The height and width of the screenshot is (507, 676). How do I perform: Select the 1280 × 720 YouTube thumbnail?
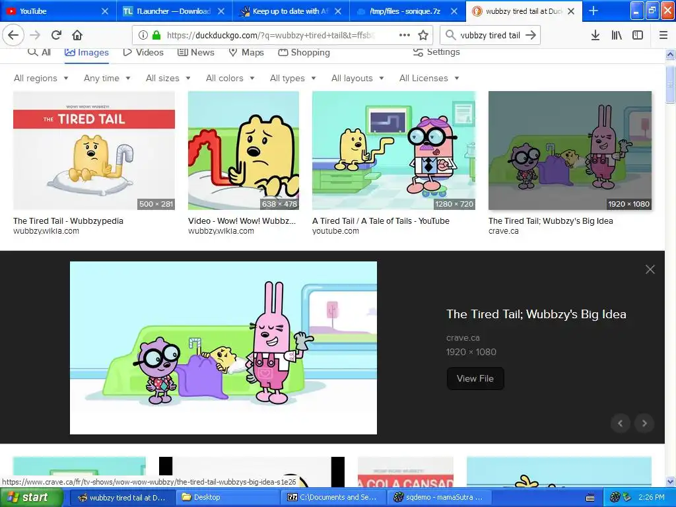[x=393, y=151]
